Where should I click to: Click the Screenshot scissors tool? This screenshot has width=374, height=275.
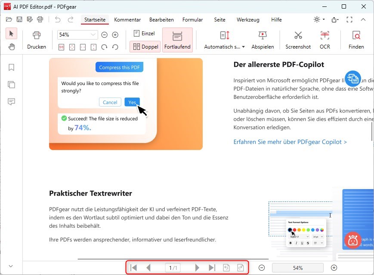(x=298, y=40)
